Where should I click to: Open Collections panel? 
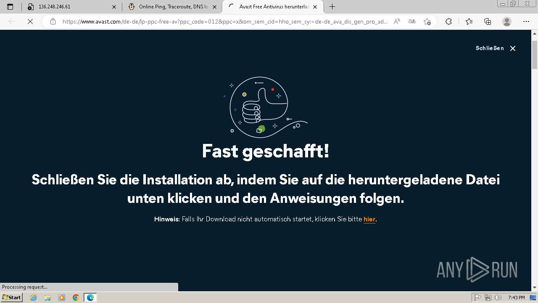(488, 21)
